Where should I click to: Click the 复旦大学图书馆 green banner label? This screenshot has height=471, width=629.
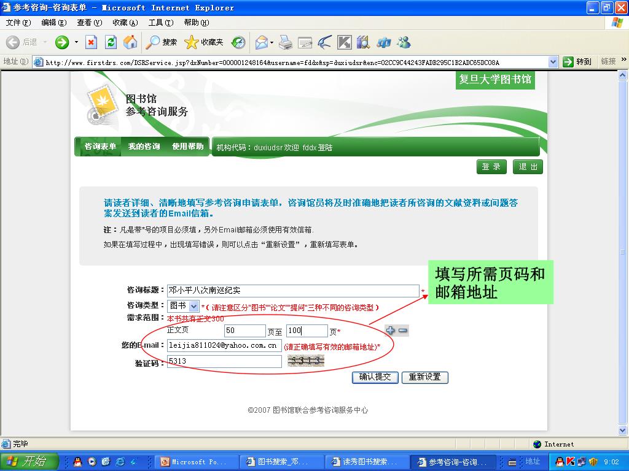tap(495, 79)
